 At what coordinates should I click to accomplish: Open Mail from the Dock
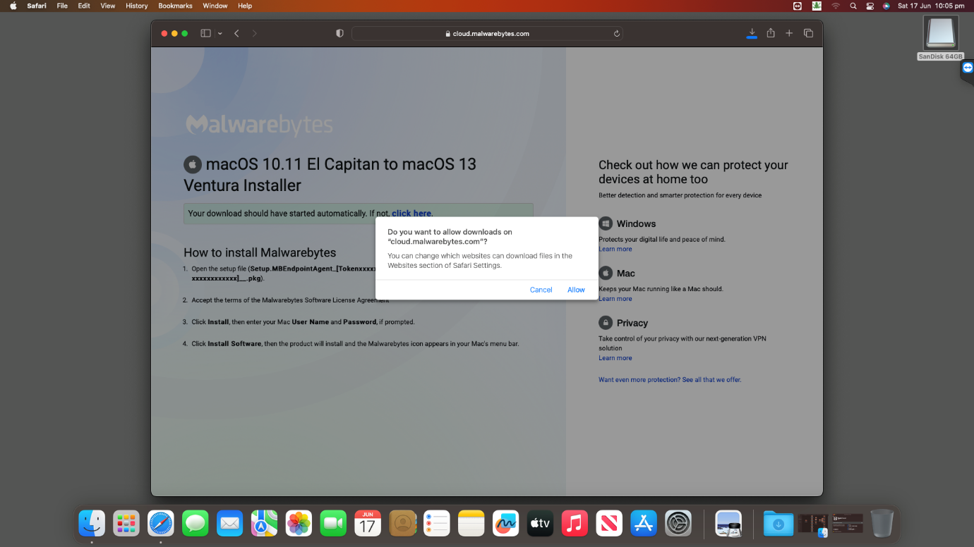pyautogui.click(x=230, y=523)
